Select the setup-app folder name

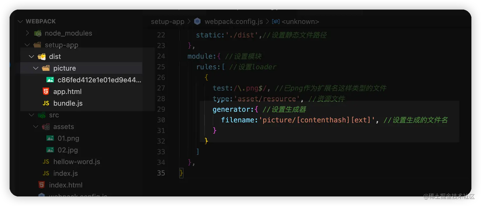pyautogui.click(x=61, y=45)
